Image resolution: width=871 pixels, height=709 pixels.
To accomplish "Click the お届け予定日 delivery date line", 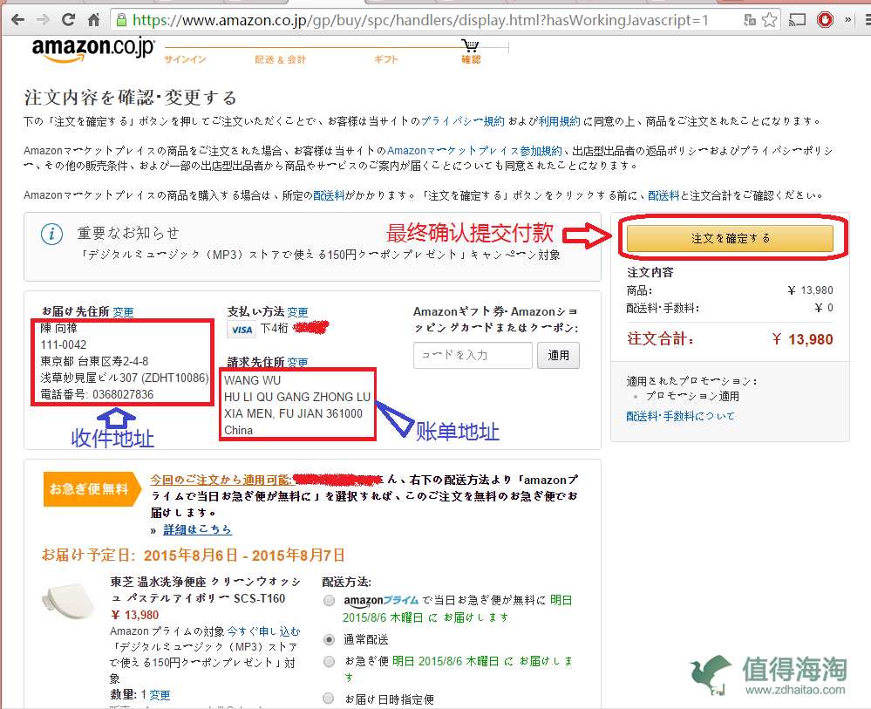I will click(x=193, y=556).
